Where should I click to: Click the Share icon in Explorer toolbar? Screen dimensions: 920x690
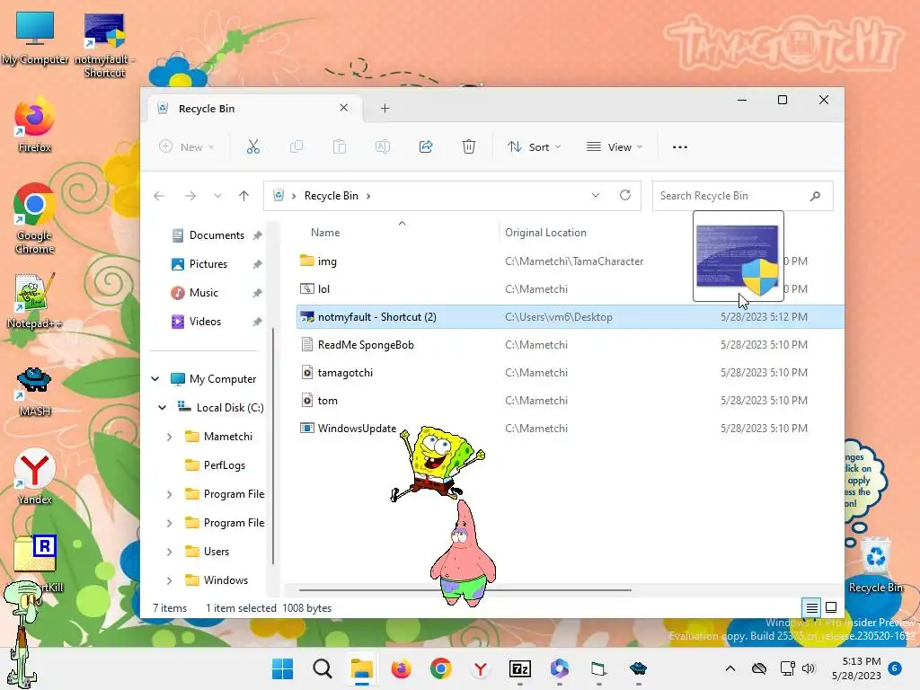click(426, 146)
